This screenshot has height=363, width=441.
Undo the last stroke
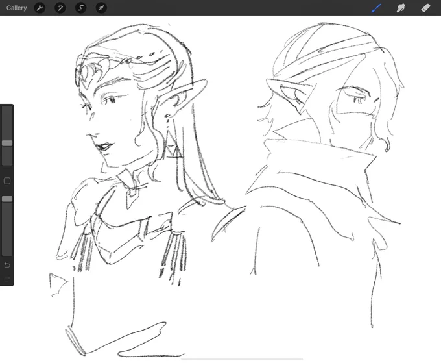7,265
